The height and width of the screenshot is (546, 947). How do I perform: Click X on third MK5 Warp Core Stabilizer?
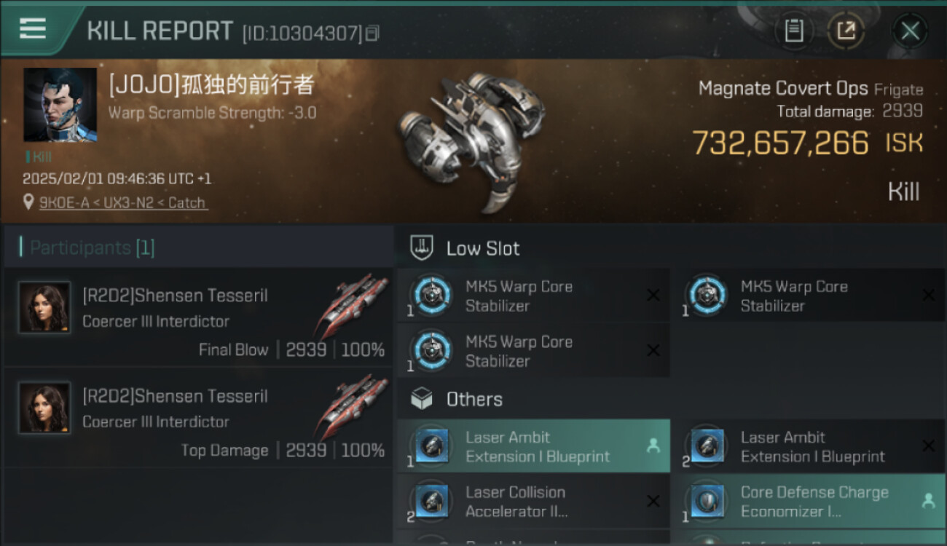653,351
